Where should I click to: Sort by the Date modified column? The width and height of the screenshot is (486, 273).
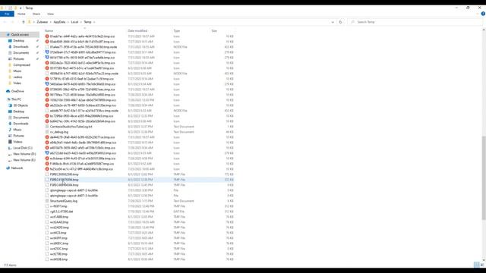click(x=137, y=30)
